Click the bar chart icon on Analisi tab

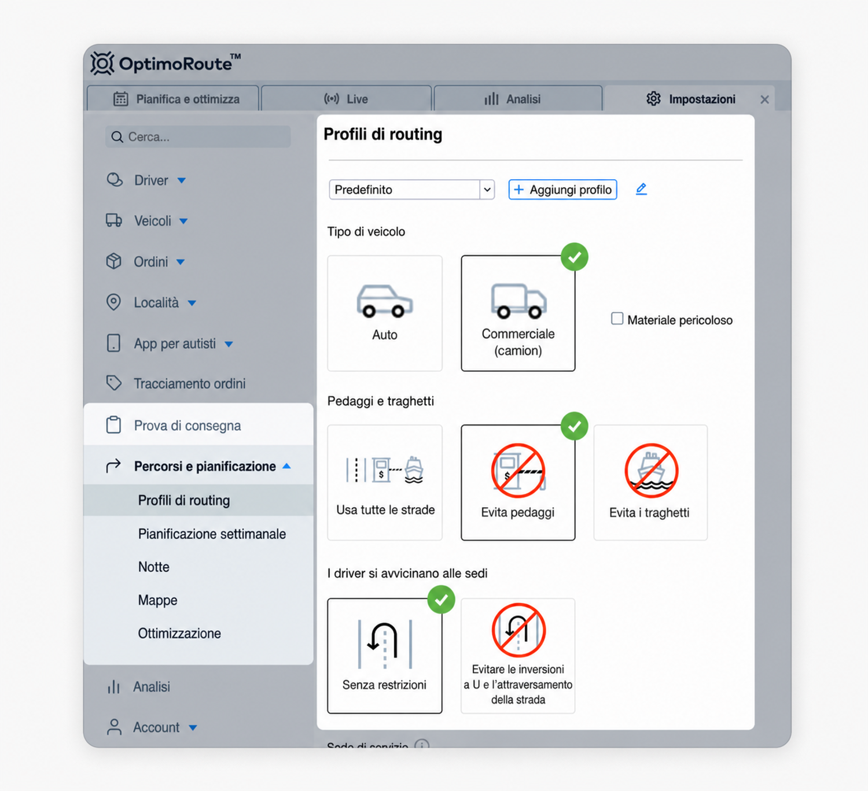coord(491,99)
